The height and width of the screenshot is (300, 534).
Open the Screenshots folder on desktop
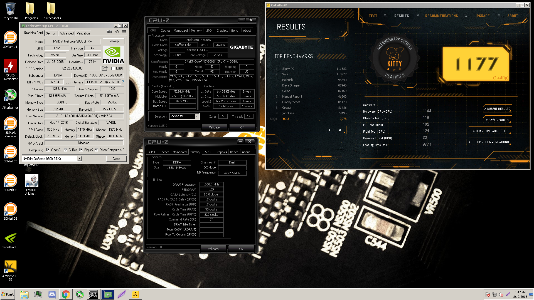(x=52, y=11)
